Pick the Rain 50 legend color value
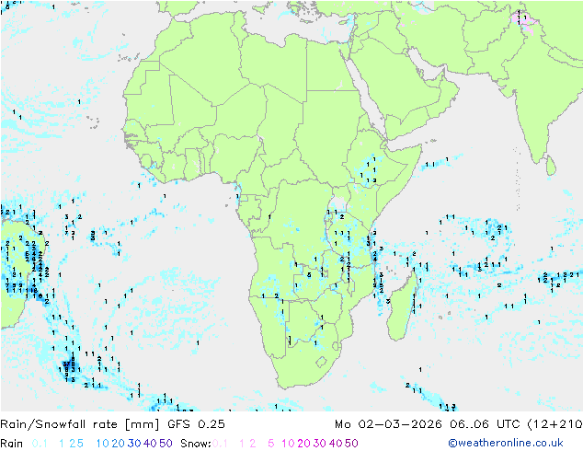583x451 pixels. (166, 444)
